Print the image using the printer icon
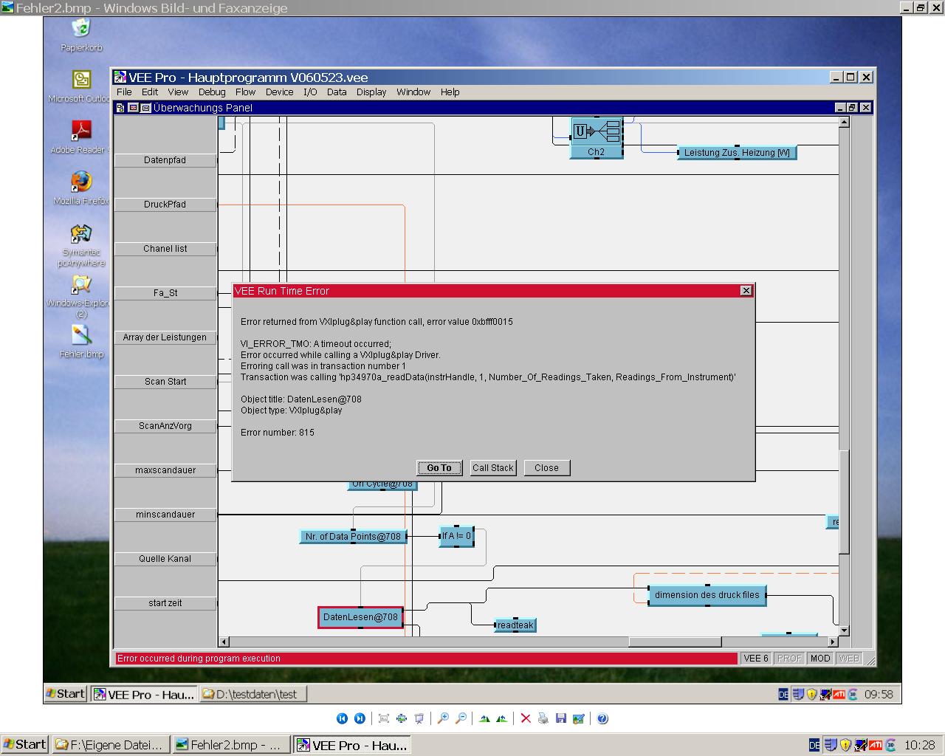This screenshot has height=756, width=945. [543, 718]
